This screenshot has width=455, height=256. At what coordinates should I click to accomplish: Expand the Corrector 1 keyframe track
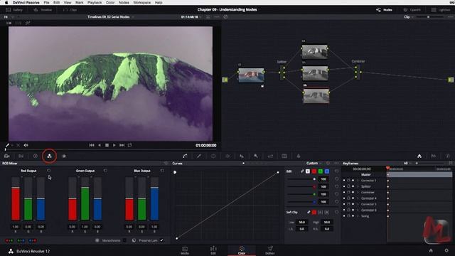(x=358, y=181)
